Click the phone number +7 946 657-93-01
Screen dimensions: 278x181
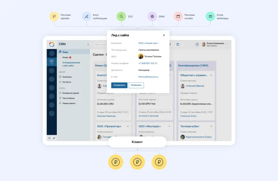coord(148,63)
